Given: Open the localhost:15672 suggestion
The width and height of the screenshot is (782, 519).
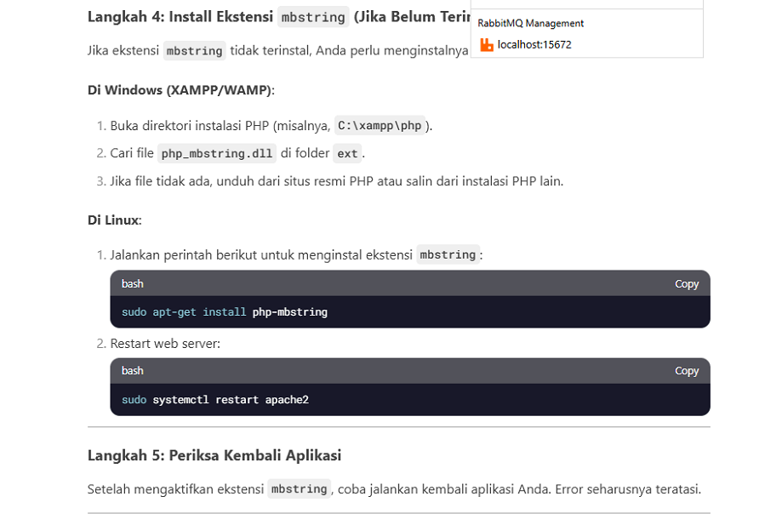Looking at the screenshot, I should pos(534,45).
